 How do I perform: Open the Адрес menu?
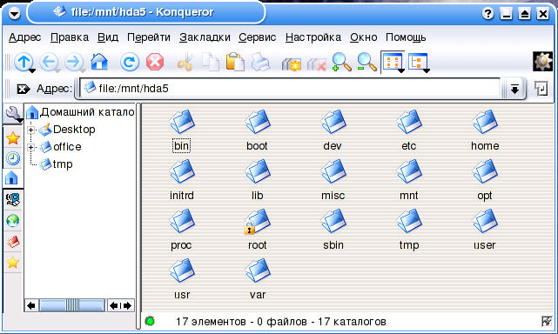tap(25, 37)
